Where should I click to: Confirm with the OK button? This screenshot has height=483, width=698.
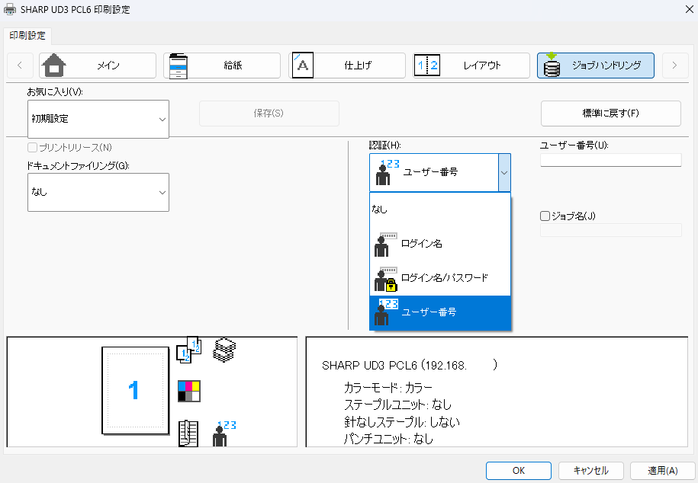click(x=519, y=471)
